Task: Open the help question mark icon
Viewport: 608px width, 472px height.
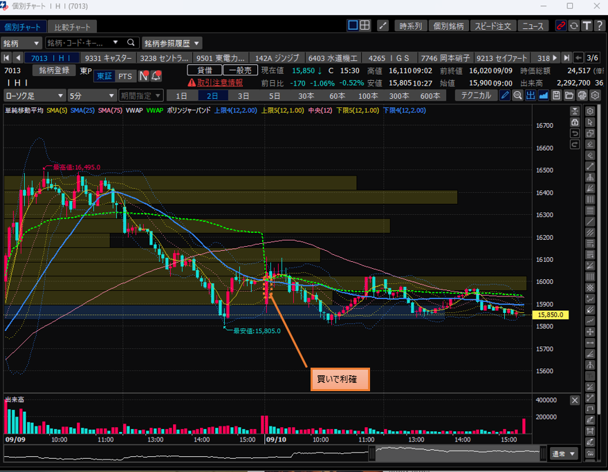Action: click(x=598, y=26)
